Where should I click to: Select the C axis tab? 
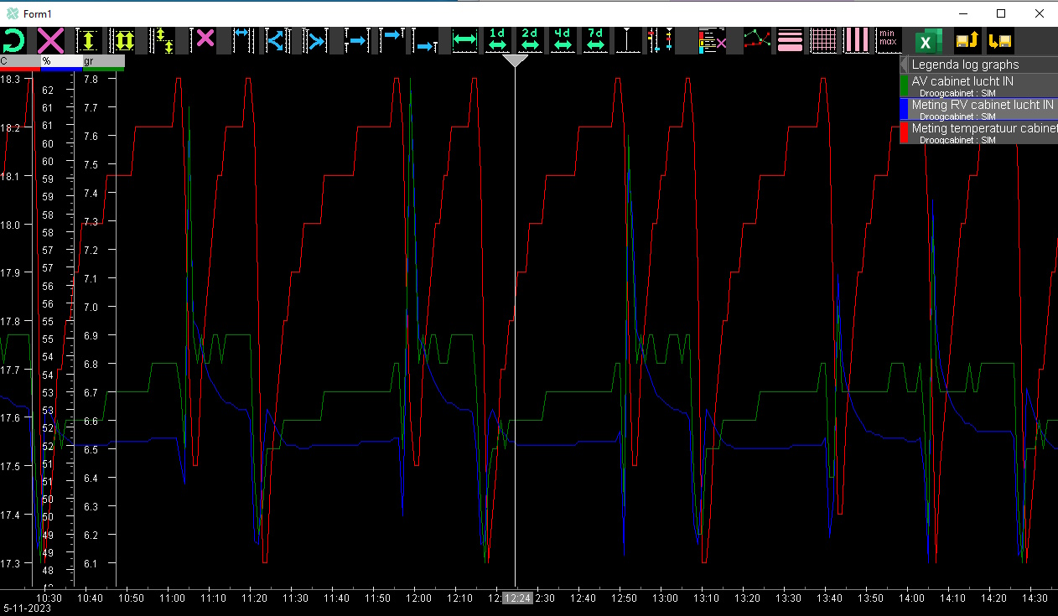pyautogui.click(x=19, y=61)
